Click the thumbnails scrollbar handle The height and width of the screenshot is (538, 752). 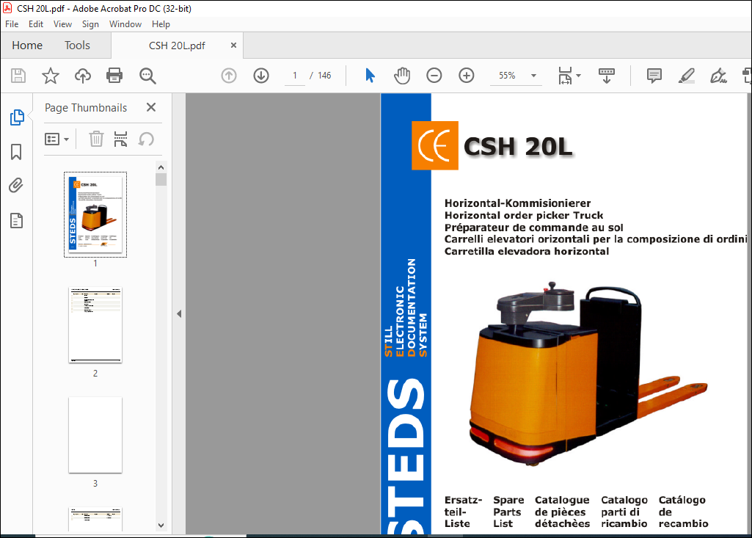[161, 180]
